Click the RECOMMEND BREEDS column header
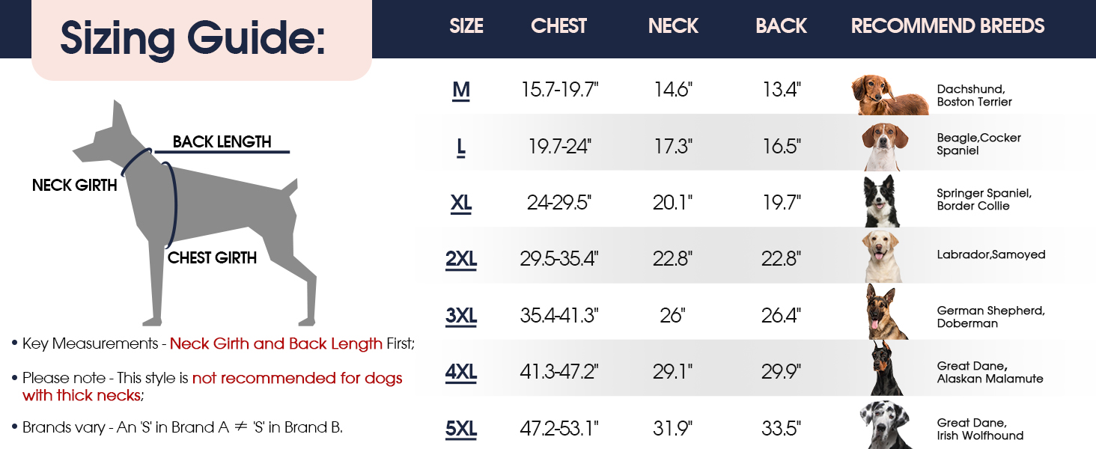The width and height of the screenshot is (1096, 449). [x=948, y=26]
